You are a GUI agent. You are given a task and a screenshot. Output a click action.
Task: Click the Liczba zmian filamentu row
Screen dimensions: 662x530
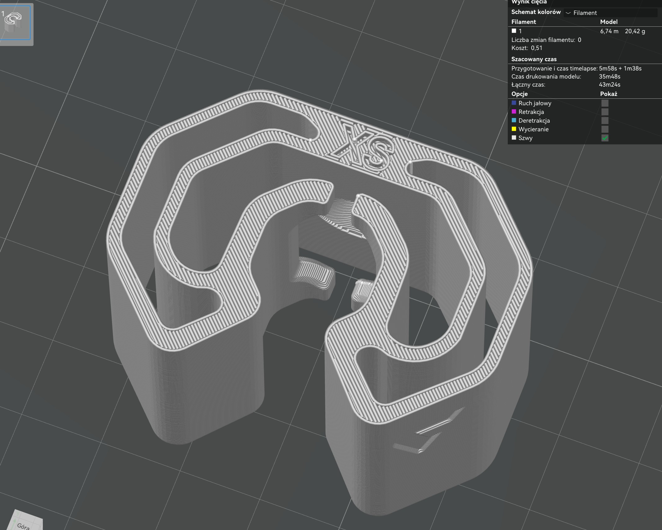(x=546, y=40)
